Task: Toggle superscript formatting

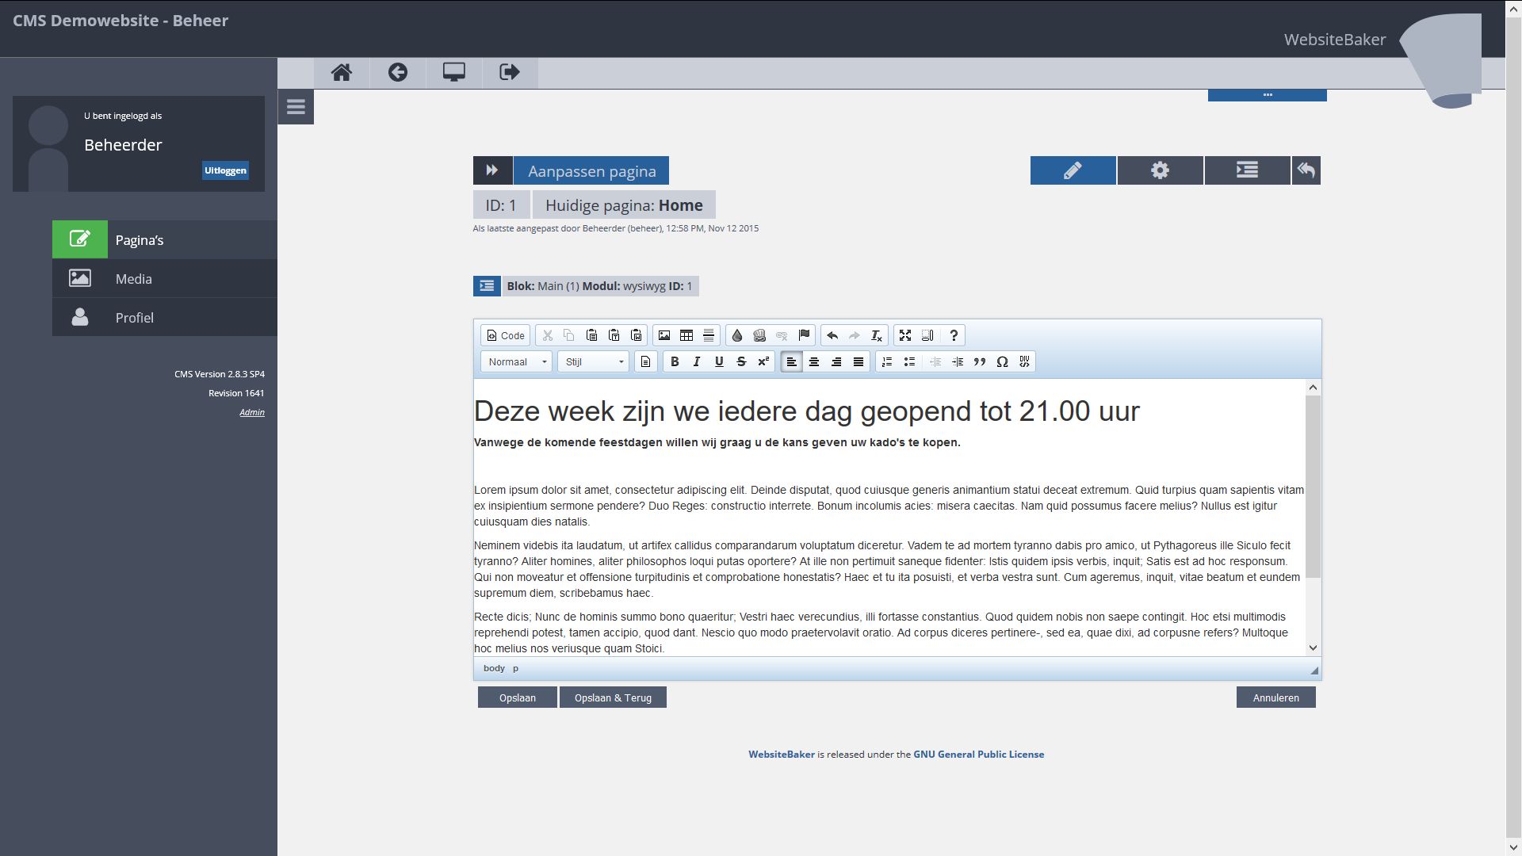Action: (763, 362)
